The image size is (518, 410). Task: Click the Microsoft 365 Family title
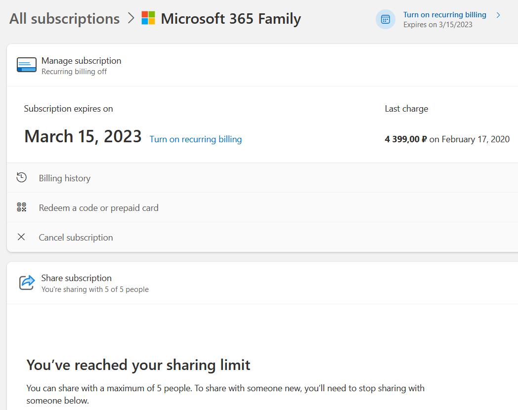(231, 18)
